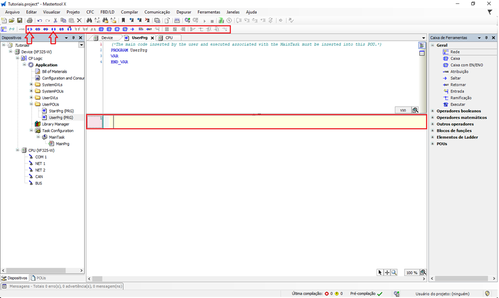Pin the Caixa de Ferramentas panel
Viewport: 499px width, 298px height.
pyautogui.click(x=487, y=38)
